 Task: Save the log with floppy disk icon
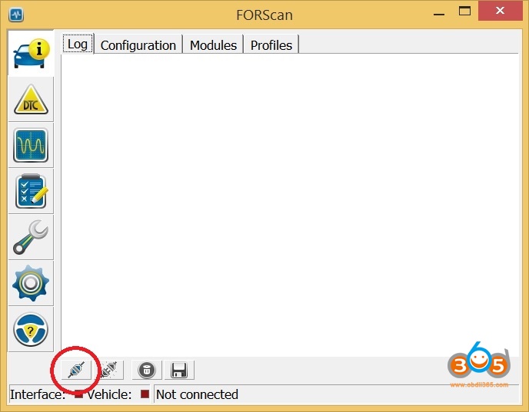pos(179,370)
